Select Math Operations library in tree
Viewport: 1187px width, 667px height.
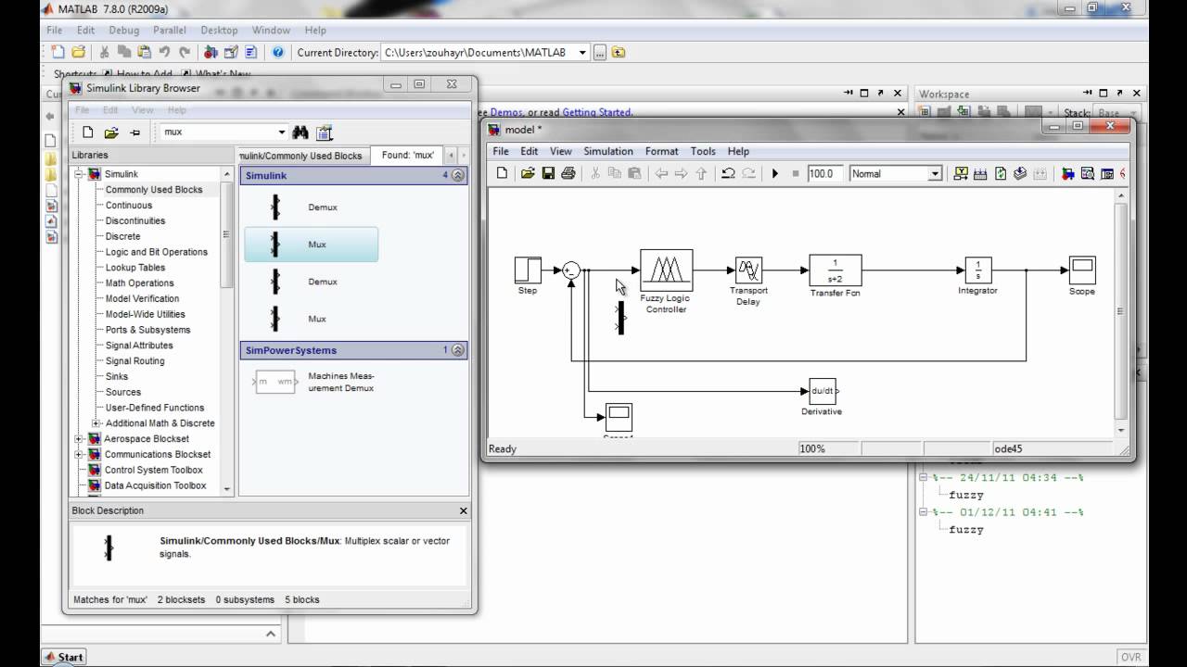[139, 283]
